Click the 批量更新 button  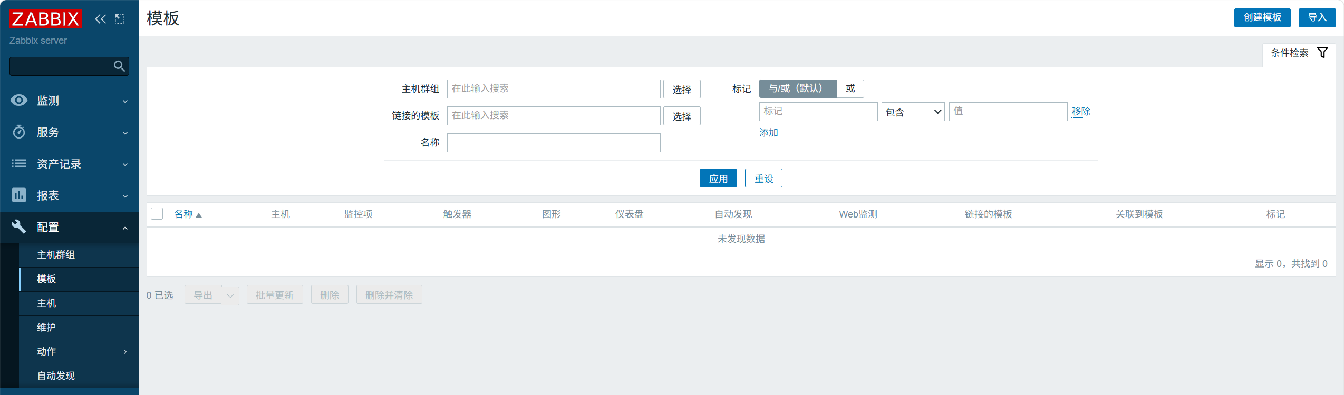[x=275, y=295]
